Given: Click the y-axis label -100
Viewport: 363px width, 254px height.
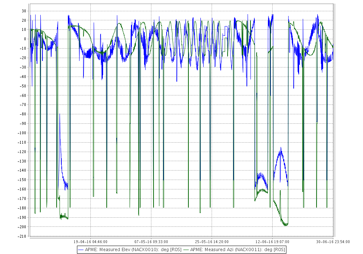Looking at the screenshot, I should [x=22, y=133].
